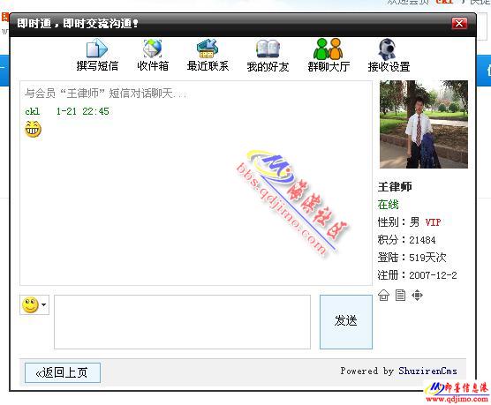Open the 我的好友 friends book icon
The width and height of the screenshot is (491, 405).
tap(268, 49)
